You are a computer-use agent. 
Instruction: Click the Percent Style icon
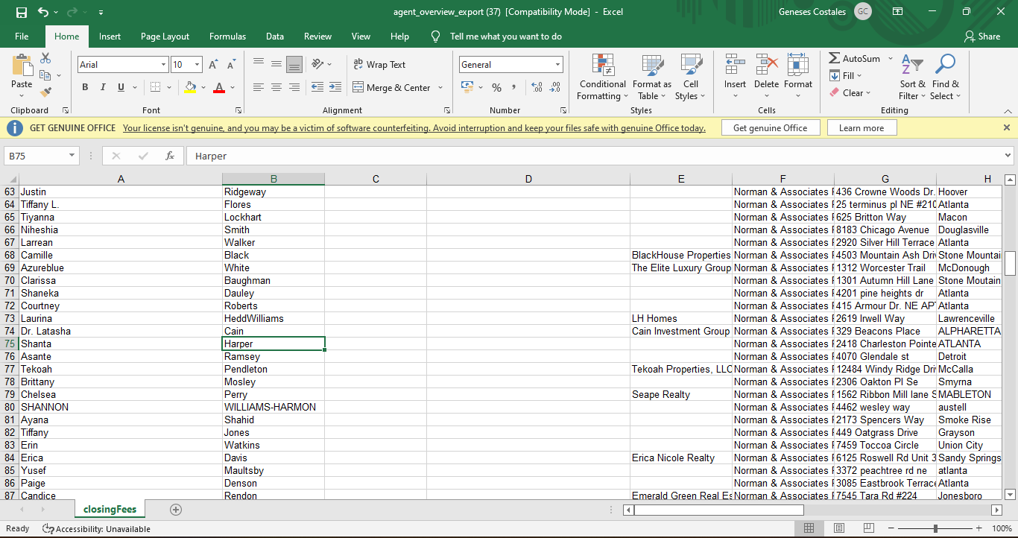(496, 87)
